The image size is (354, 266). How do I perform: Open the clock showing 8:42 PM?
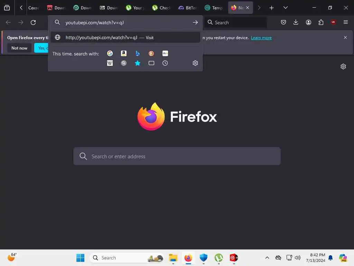click(x=316, y=258)
